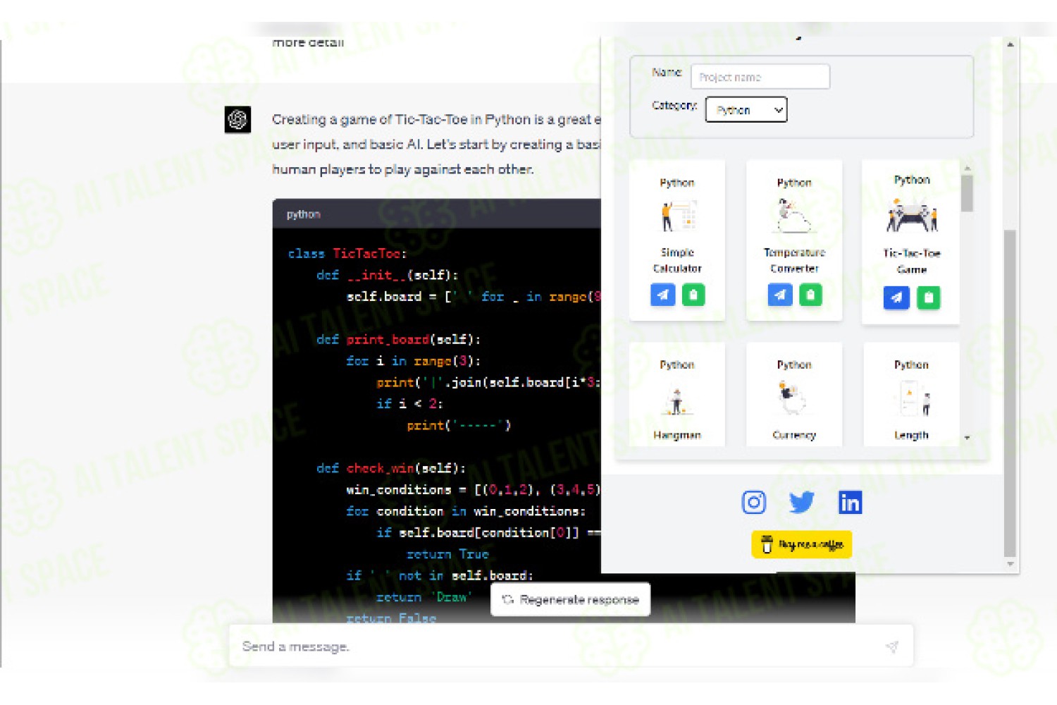Viewport: 1057px width, 705px height.
Task: Send Simple Calculator project with blue button
Action: point(662,295)
